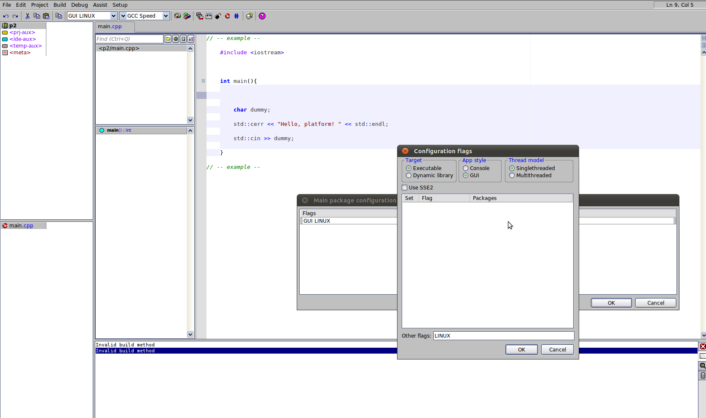The width and height of the screenshot is (706, 418).
Task: Click the Undo arrow in the toolbar
Action: point(6,16)
